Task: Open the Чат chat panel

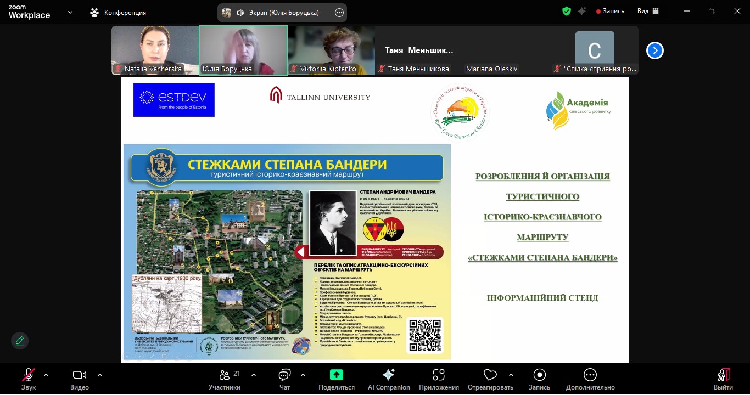Action: click(284, 379)
